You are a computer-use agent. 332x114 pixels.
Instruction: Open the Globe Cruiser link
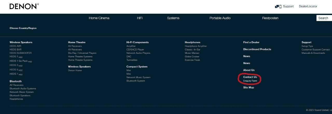click(192, 57)
